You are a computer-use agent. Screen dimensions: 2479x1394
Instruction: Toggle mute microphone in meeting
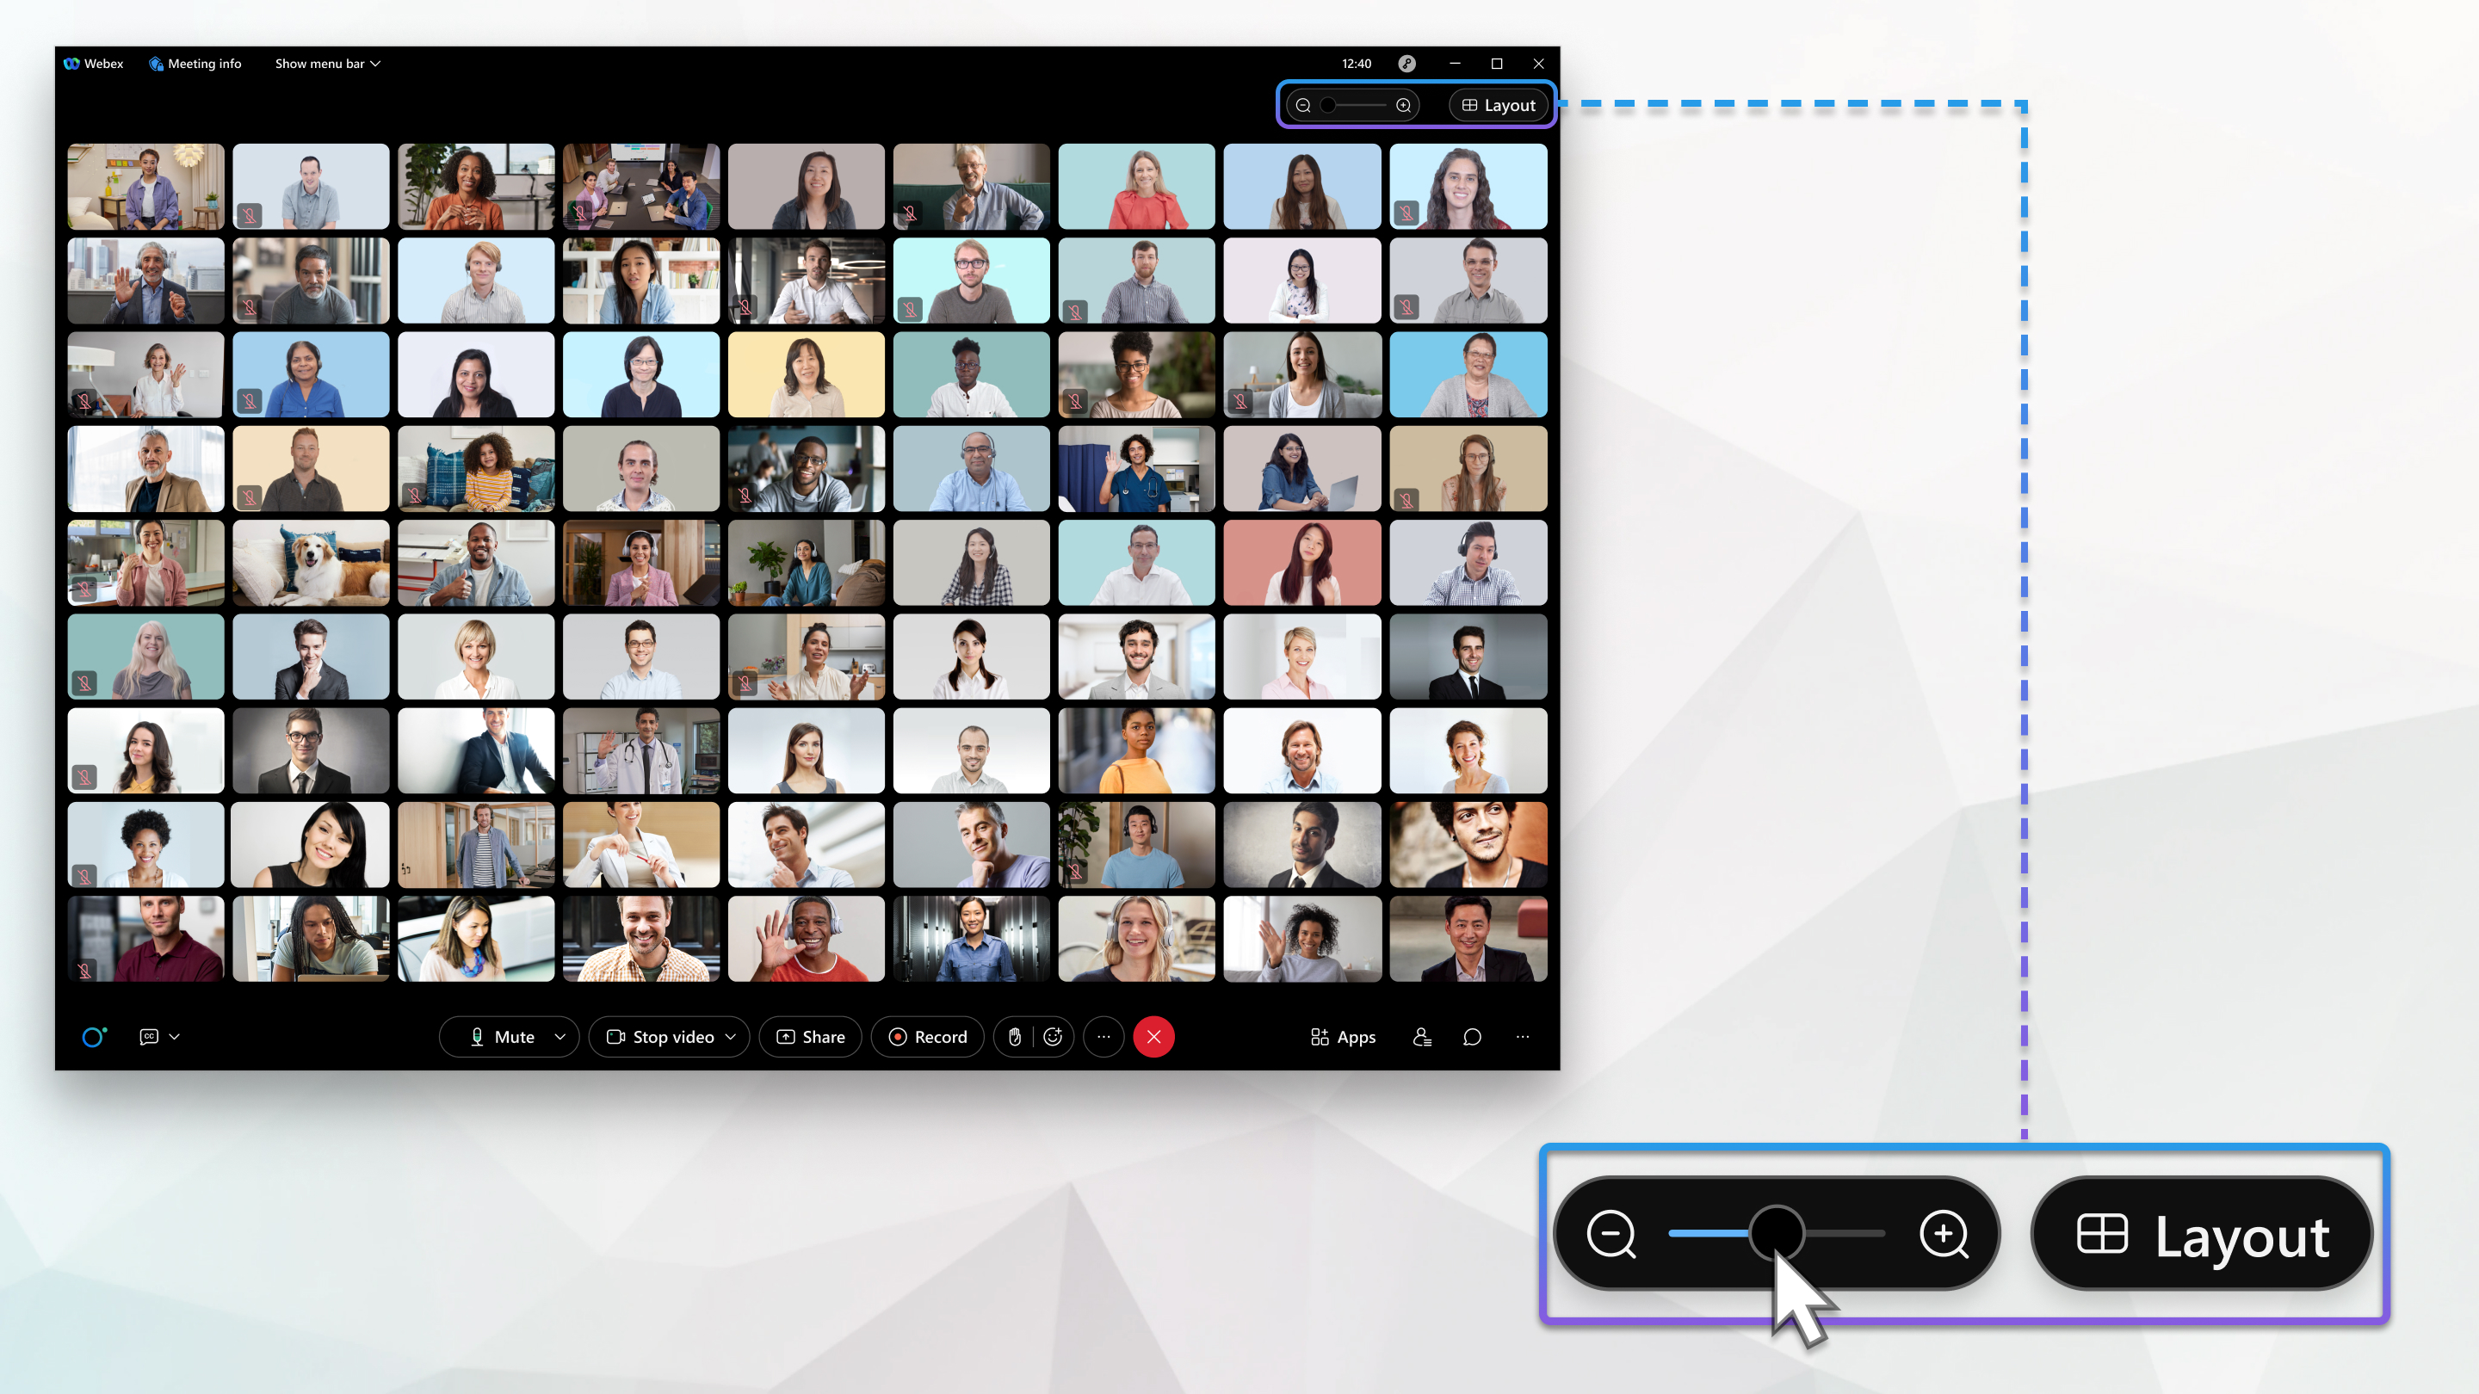tap(499, 1037)
